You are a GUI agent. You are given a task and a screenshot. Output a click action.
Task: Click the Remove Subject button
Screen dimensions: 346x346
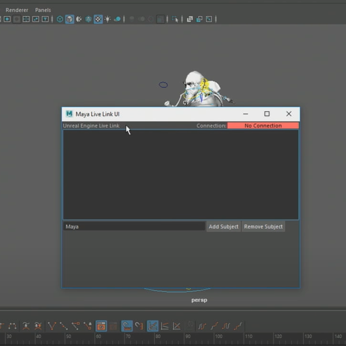pyautogui.click(x=263, y=227)
